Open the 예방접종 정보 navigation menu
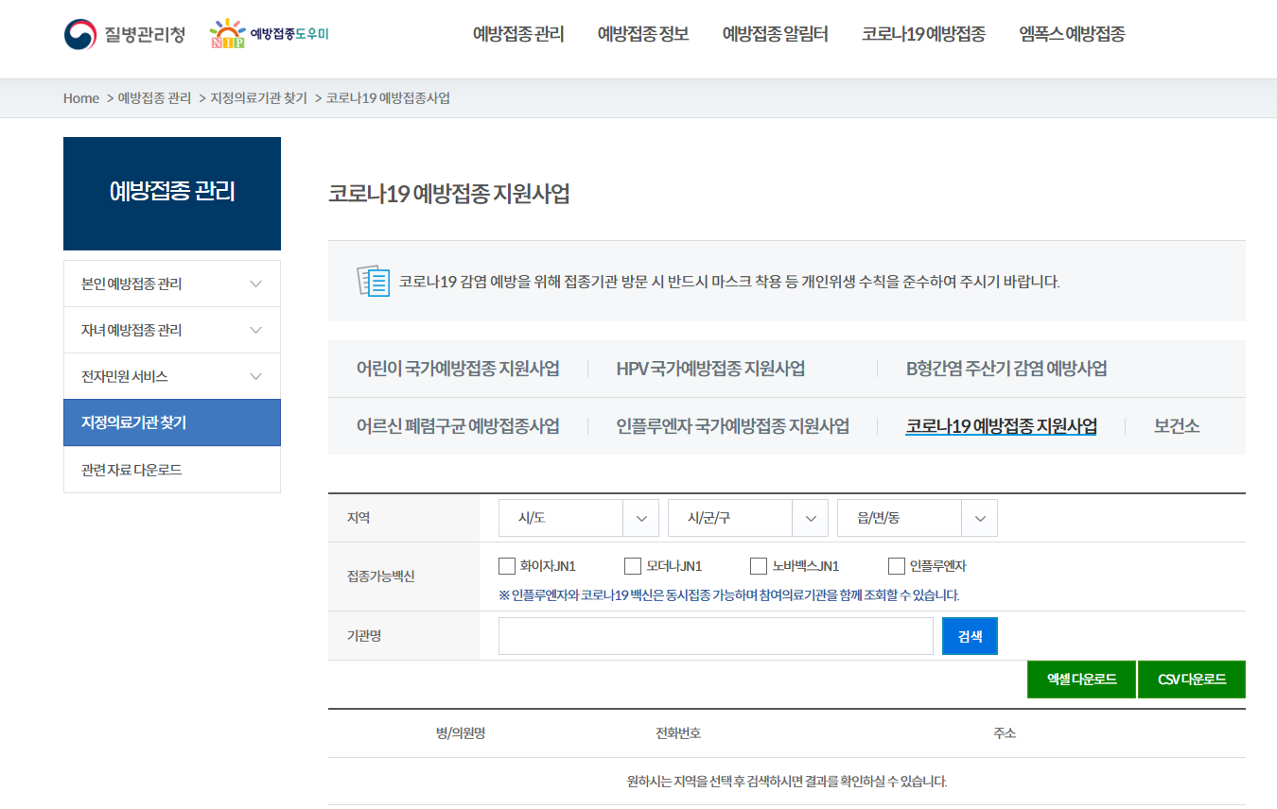The image size is (1277, 809). point(642,33)
